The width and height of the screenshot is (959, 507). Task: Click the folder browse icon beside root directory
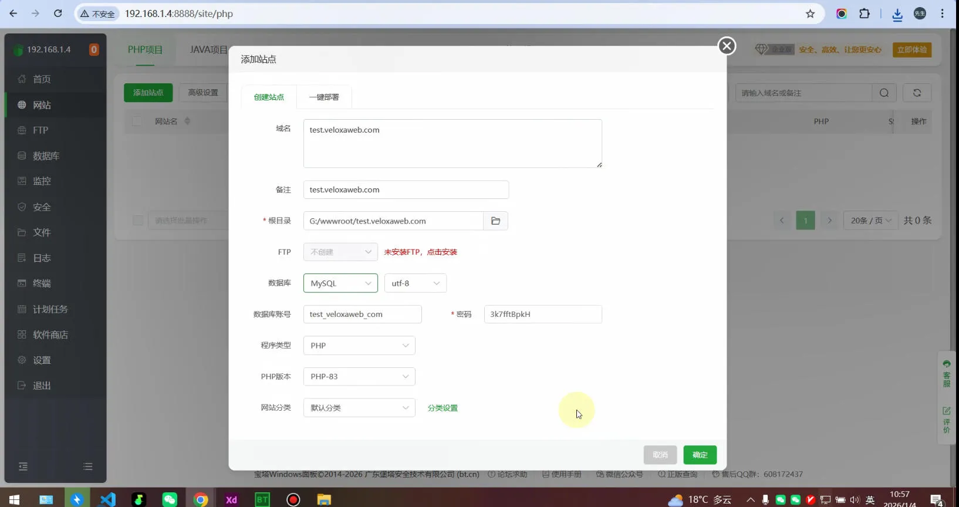(495, 221)
